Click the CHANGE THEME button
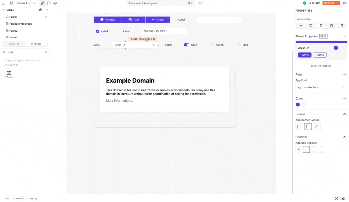Screen dimensions: 349x202 coord(321,66)
